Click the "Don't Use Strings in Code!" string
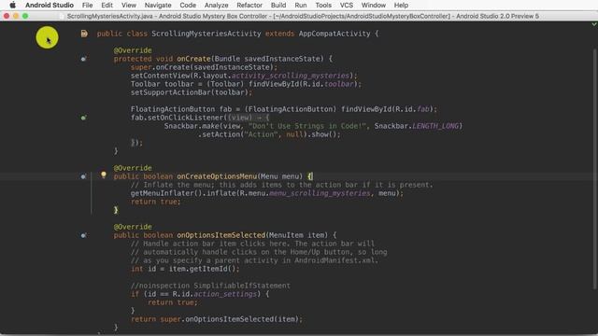 pyautogui.click(x=307, y=126)
